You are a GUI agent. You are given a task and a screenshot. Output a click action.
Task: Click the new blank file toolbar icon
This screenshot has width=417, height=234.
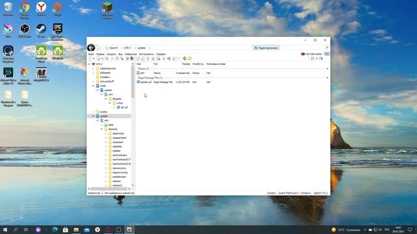pos(90,58)
